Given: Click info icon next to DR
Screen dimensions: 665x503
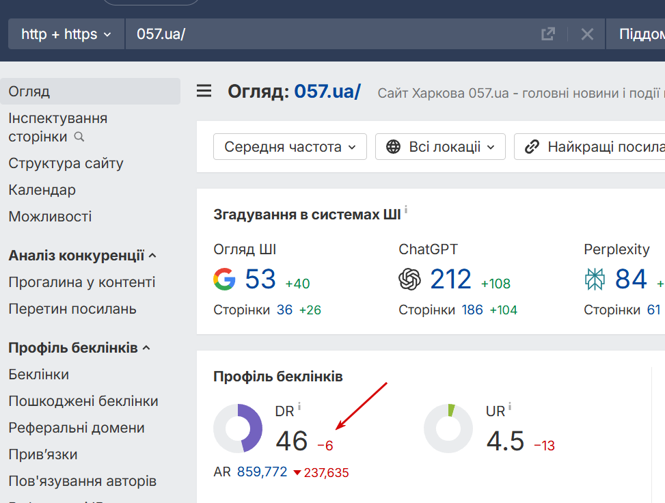Looking at the screenshot, I should point(299,407).
